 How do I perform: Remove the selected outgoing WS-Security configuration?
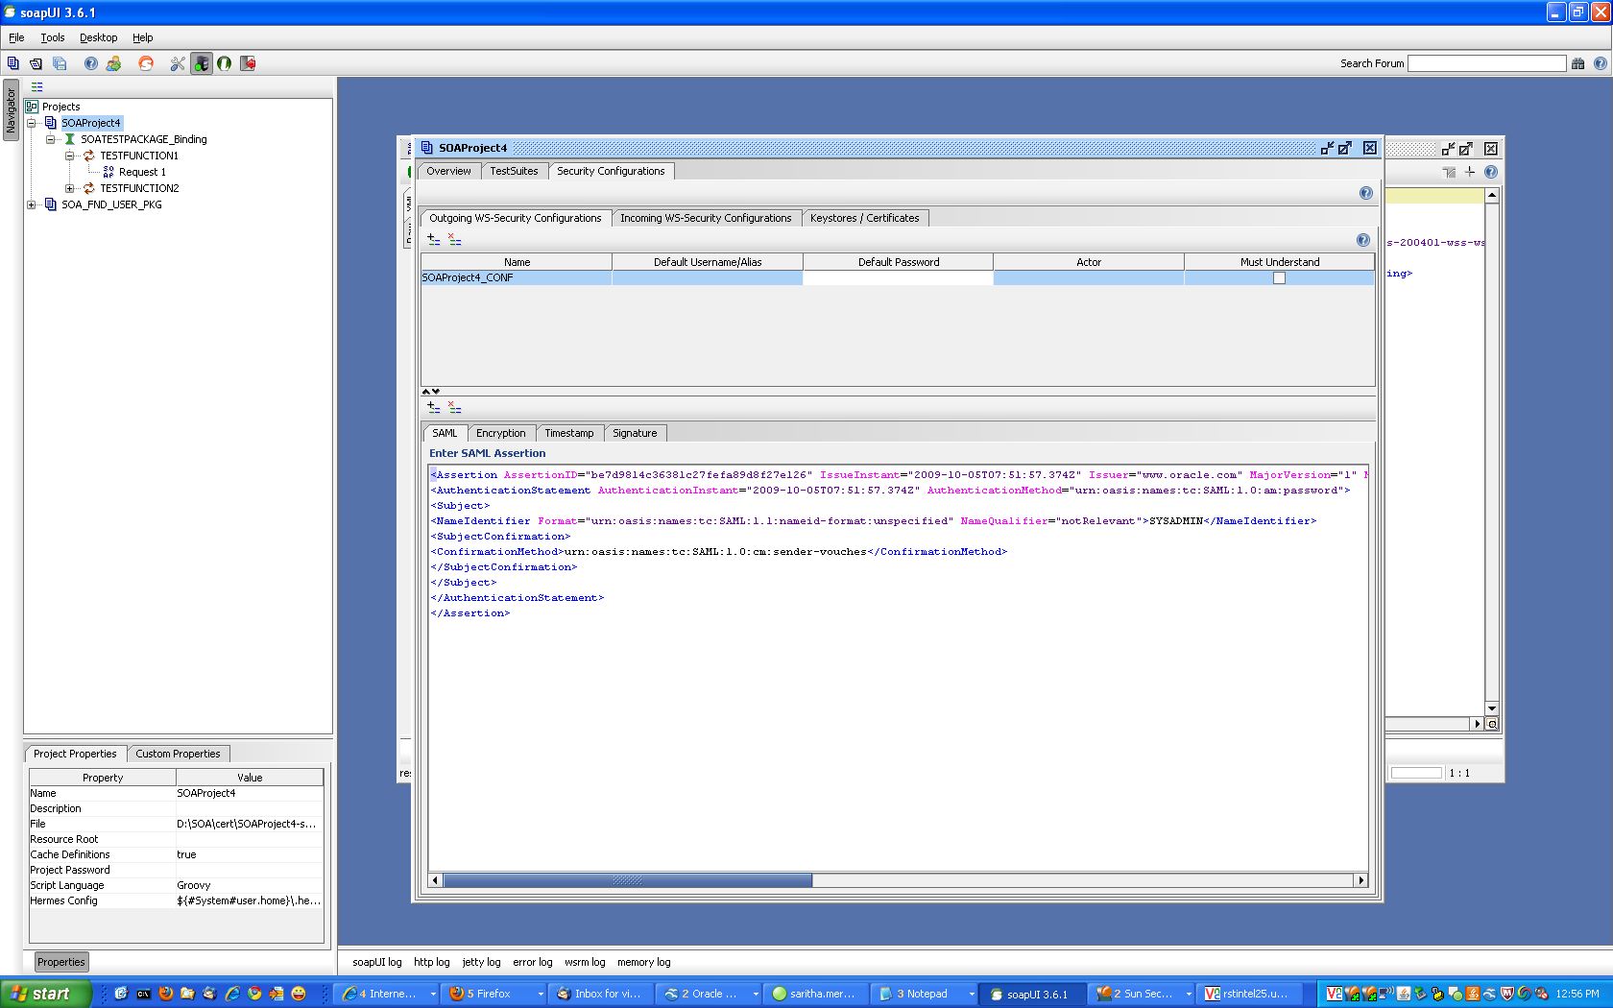coord(455,239)
